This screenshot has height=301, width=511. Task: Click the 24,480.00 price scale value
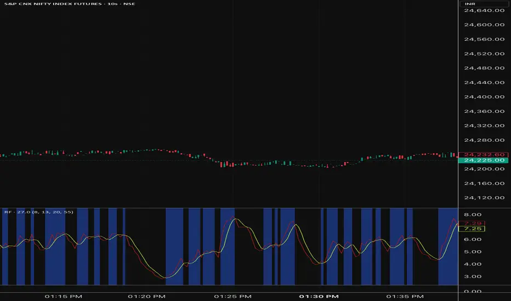484,68
